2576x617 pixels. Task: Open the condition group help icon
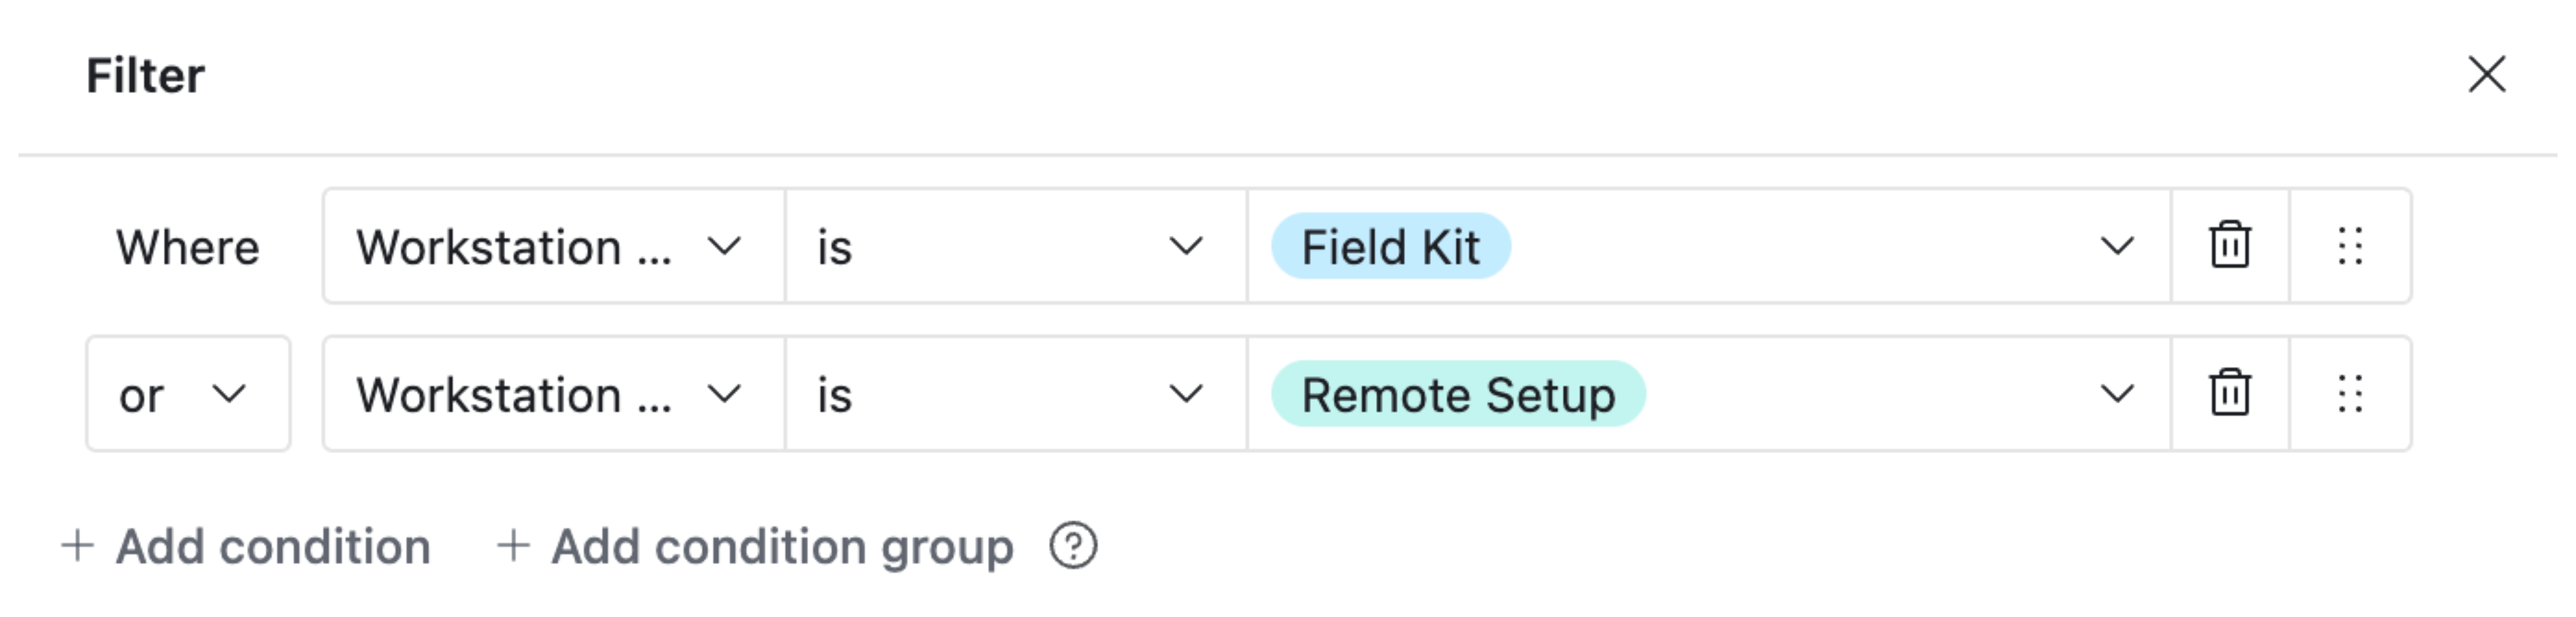click(1073, 546)
